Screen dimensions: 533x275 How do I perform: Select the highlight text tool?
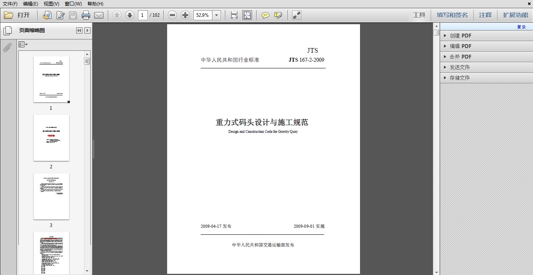pos(278,15)
